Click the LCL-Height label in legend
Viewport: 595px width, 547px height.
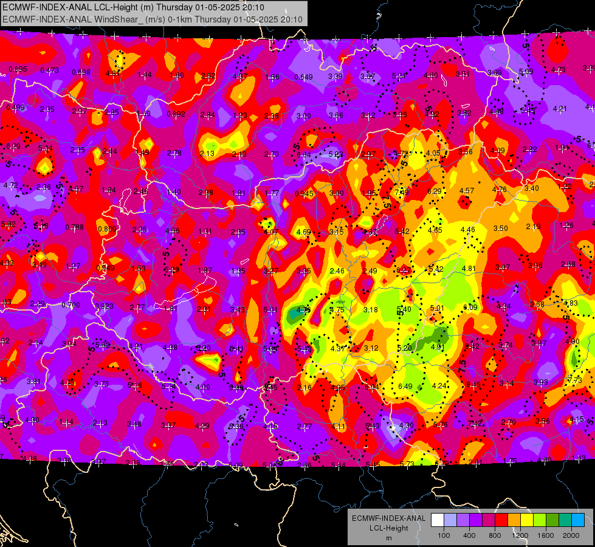point(388,528)
